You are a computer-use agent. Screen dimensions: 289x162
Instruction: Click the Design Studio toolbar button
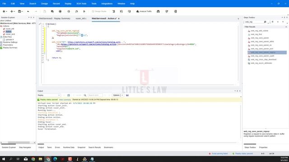coord(99,11)
